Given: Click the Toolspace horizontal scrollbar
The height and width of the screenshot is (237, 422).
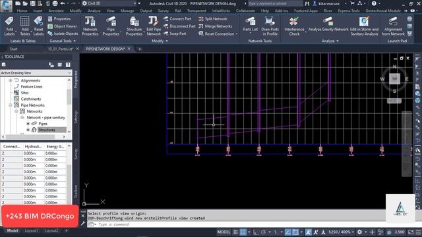Looking at the screenshot, I should (30, 137).
